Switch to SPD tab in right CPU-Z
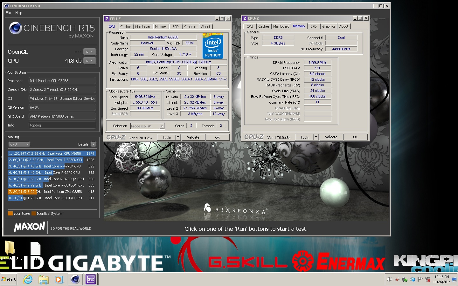Viewport: 458px width, 286px height. point(314,26)
